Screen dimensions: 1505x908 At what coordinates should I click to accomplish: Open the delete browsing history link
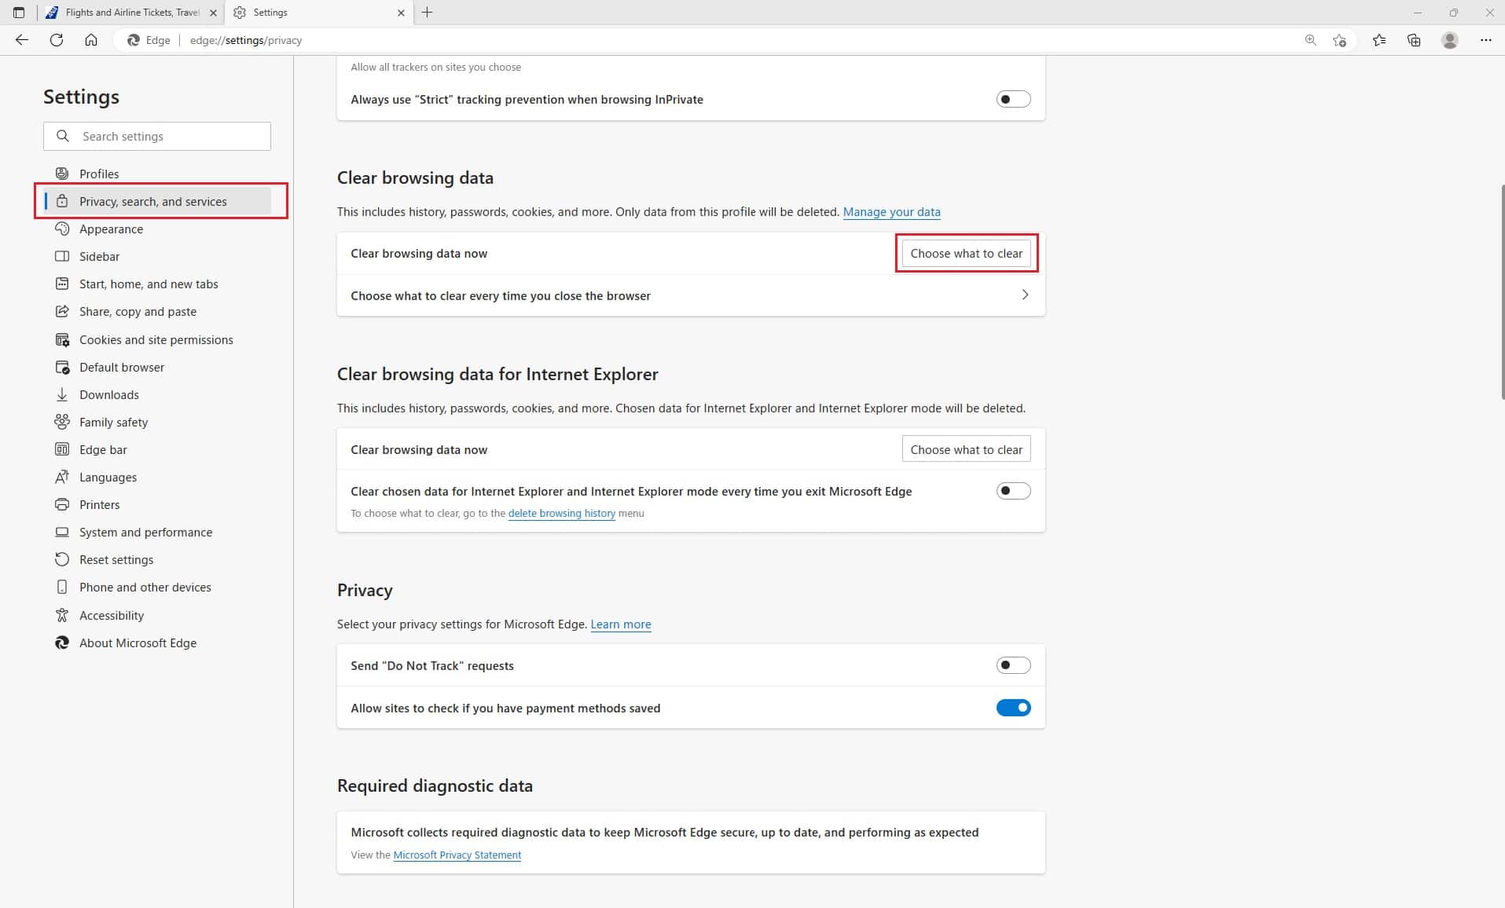tap(561, 513)
